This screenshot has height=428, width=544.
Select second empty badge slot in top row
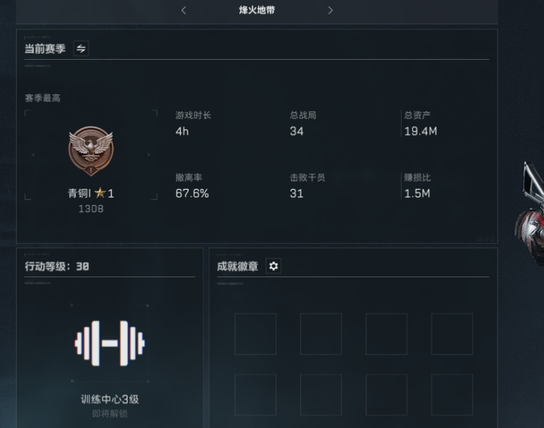point(321,334)
